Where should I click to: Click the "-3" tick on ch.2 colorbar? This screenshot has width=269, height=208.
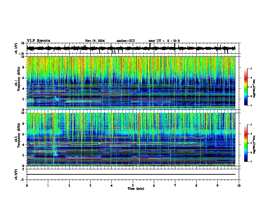click(250, 125)
